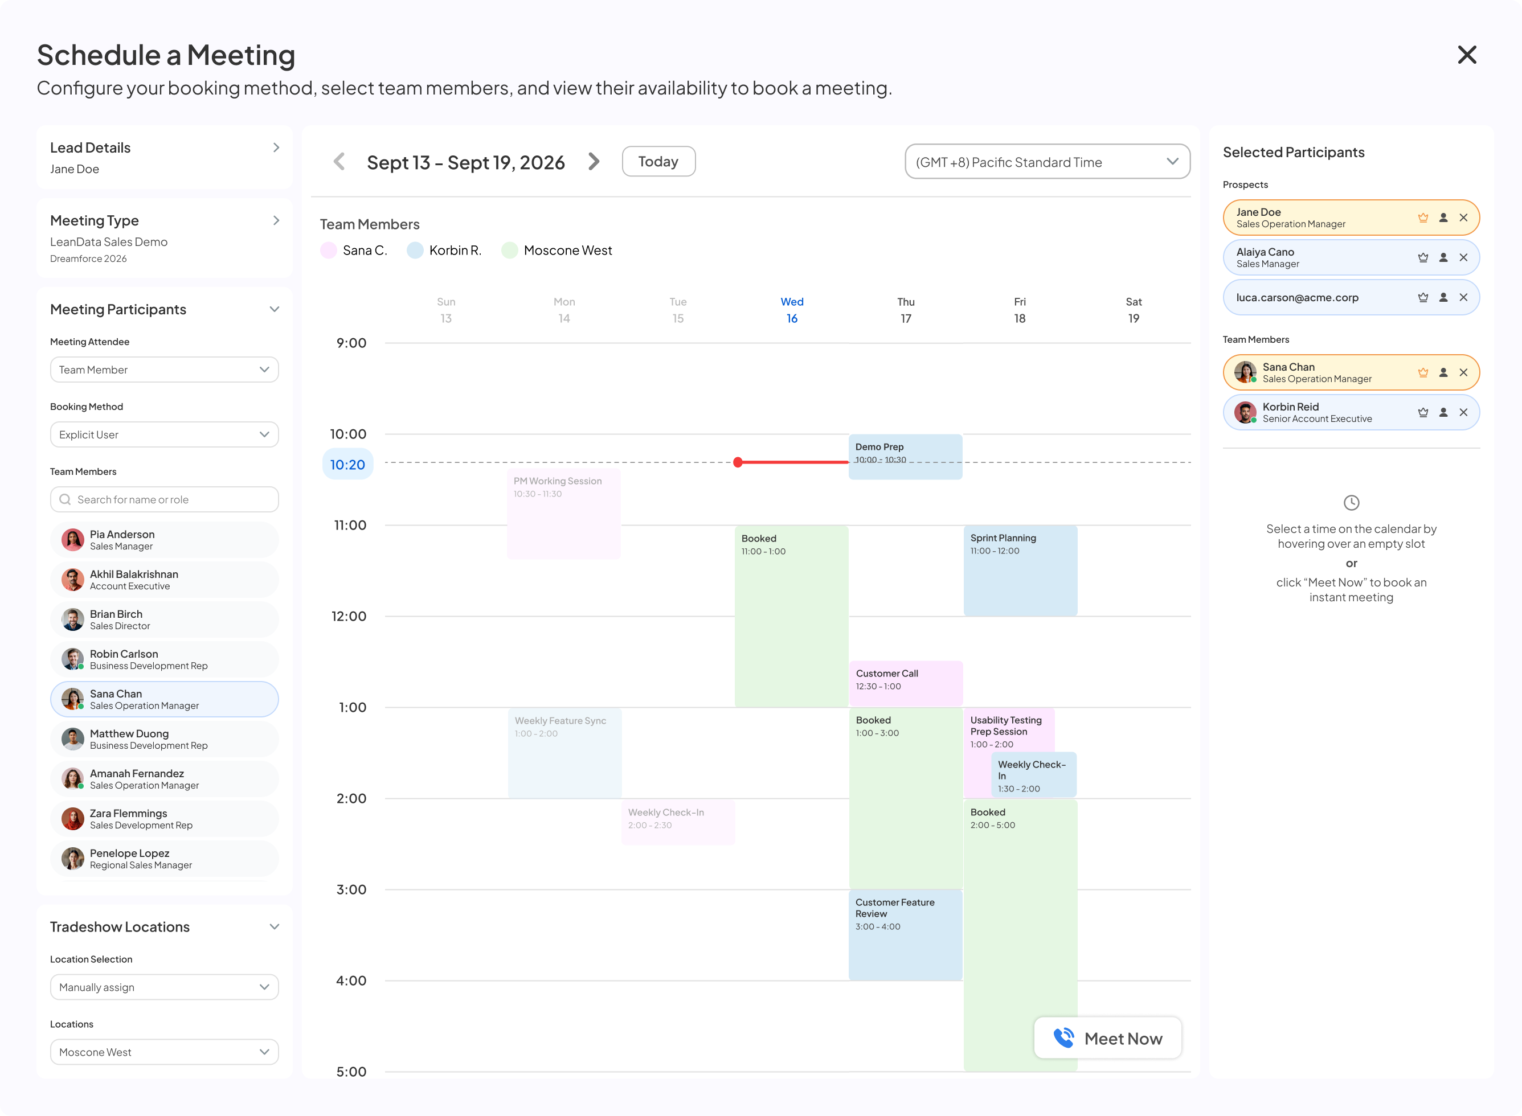Click the person icon next to Jane Doe

[x=1443, y=218]
